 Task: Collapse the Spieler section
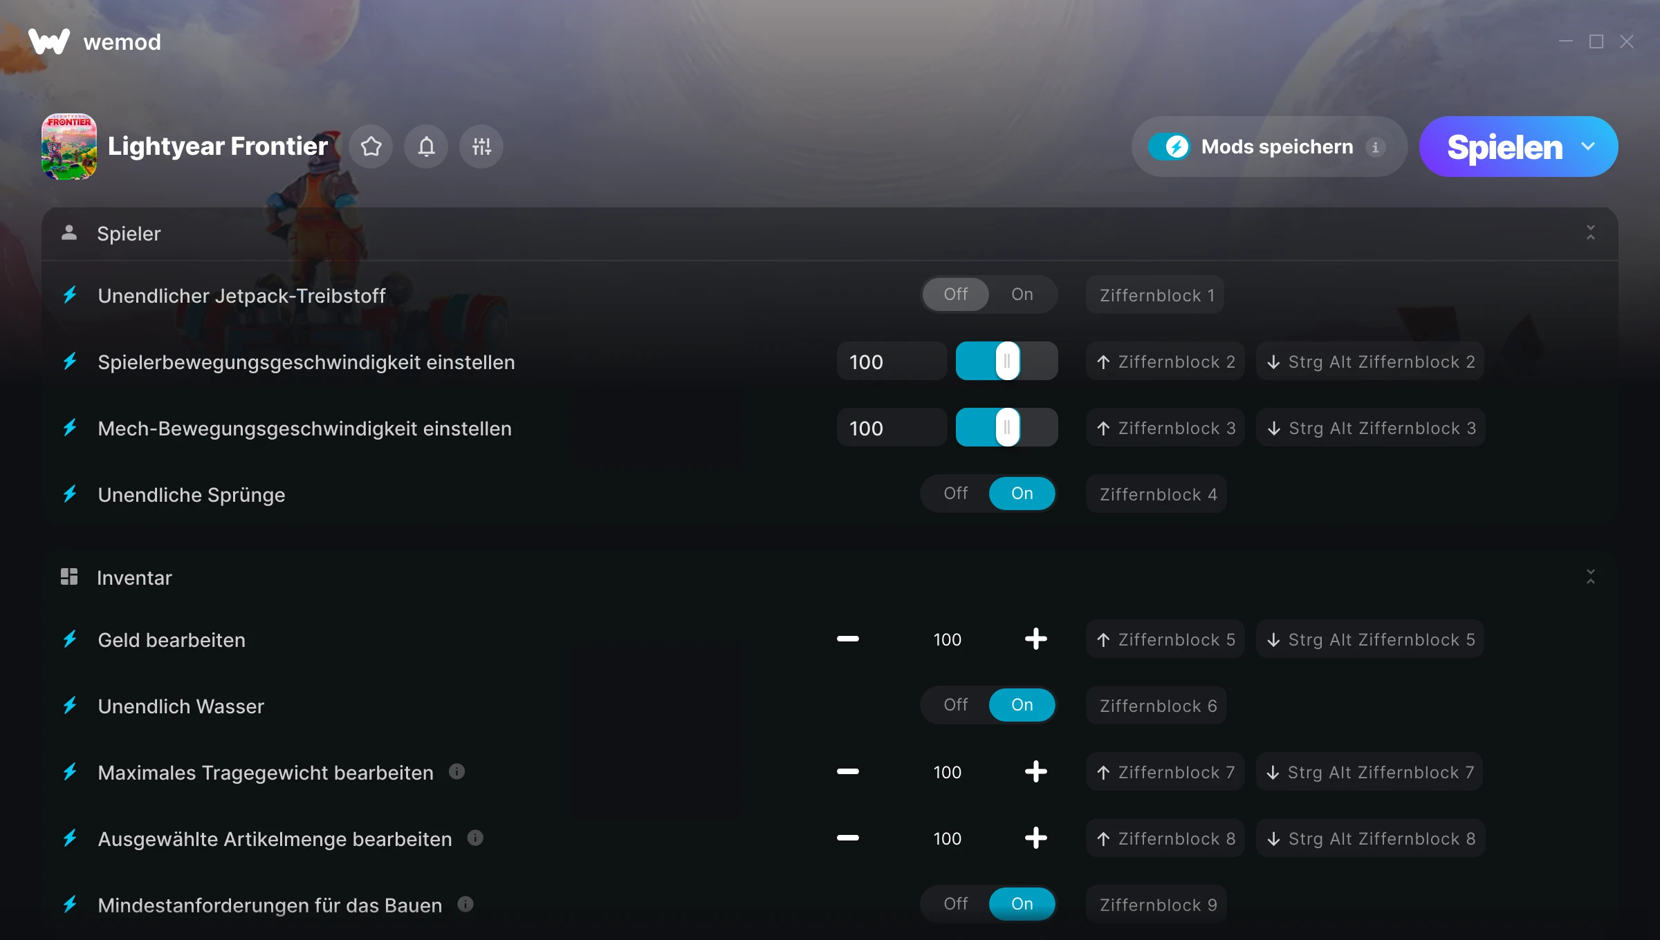pos(1590,233)
